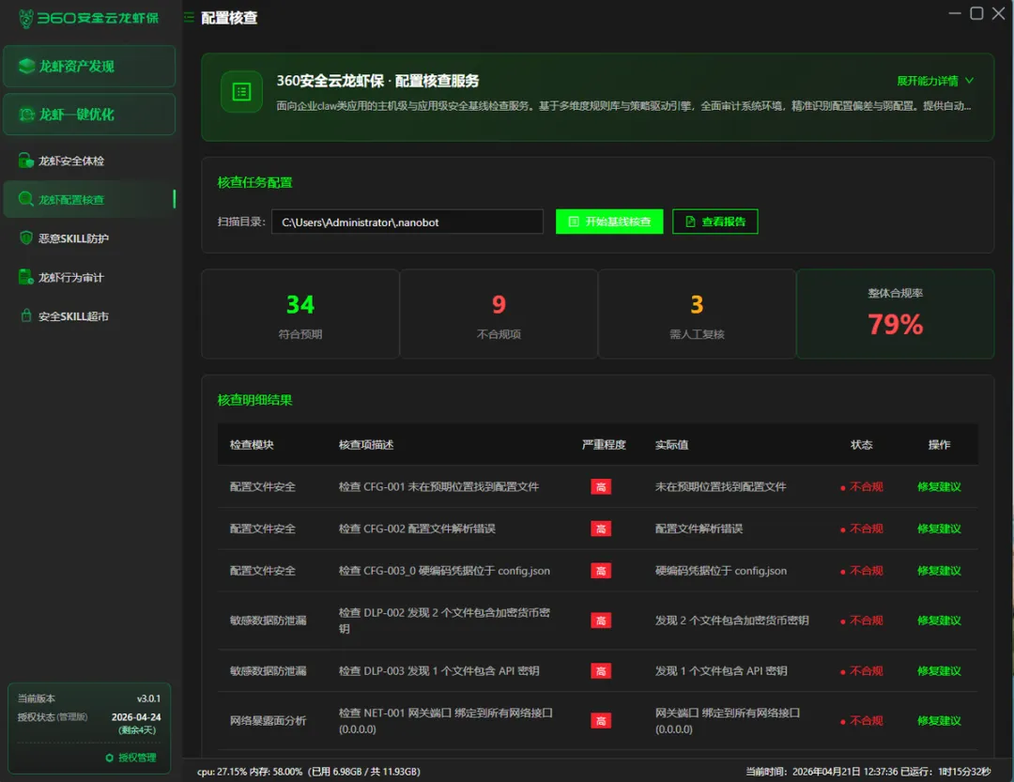The height and width of the screenshot is (782, 1014).
Task: Click the gear icon beside 授权管理
Action: (109, 759)
